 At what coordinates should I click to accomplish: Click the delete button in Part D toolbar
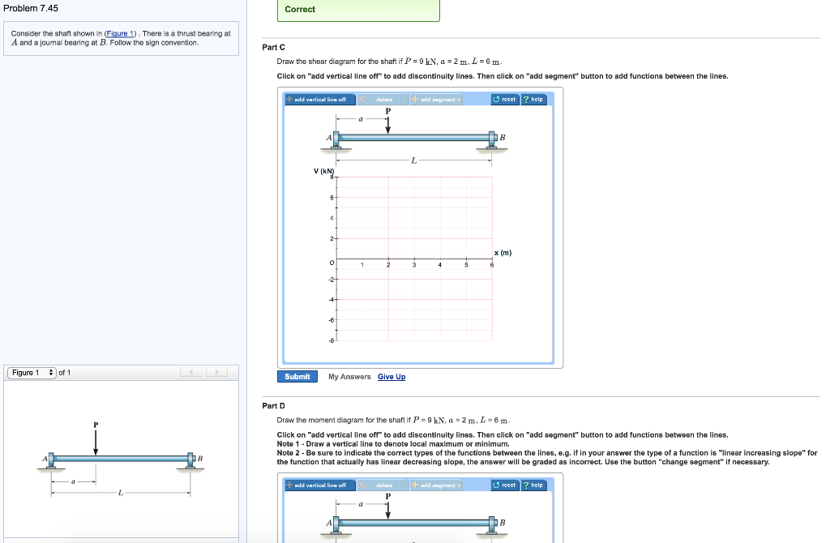pos(383,485)
